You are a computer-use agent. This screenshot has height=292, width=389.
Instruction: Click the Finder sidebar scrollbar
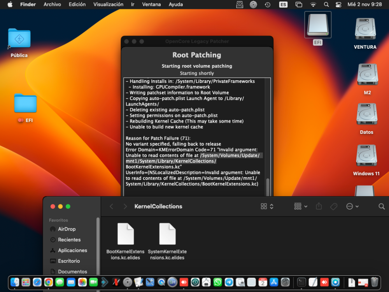click(98, 246)
